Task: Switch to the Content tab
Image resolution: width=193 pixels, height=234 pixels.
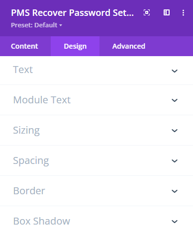Action: coord(24,46)
